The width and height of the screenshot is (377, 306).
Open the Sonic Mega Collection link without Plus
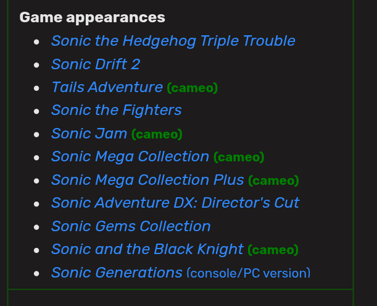click(130, 157)
